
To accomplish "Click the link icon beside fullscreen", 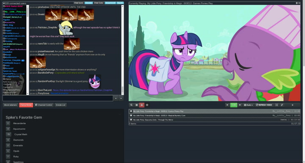I will tap(282, 105).
